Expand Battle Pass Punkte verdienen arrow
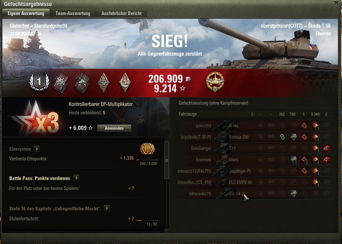 76,178
